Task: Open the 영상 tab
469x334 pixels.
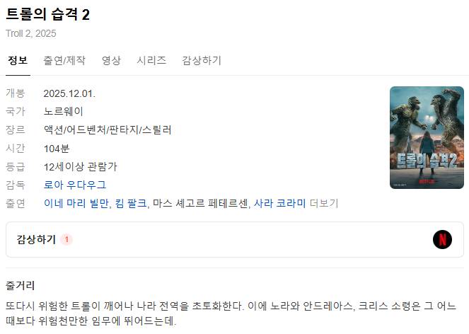Action: (111, 60)
